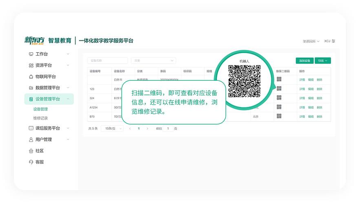Viewport: 358px width, 204px height.
Task: Click 删除 for device 324
Action: [x=319, y=98]
